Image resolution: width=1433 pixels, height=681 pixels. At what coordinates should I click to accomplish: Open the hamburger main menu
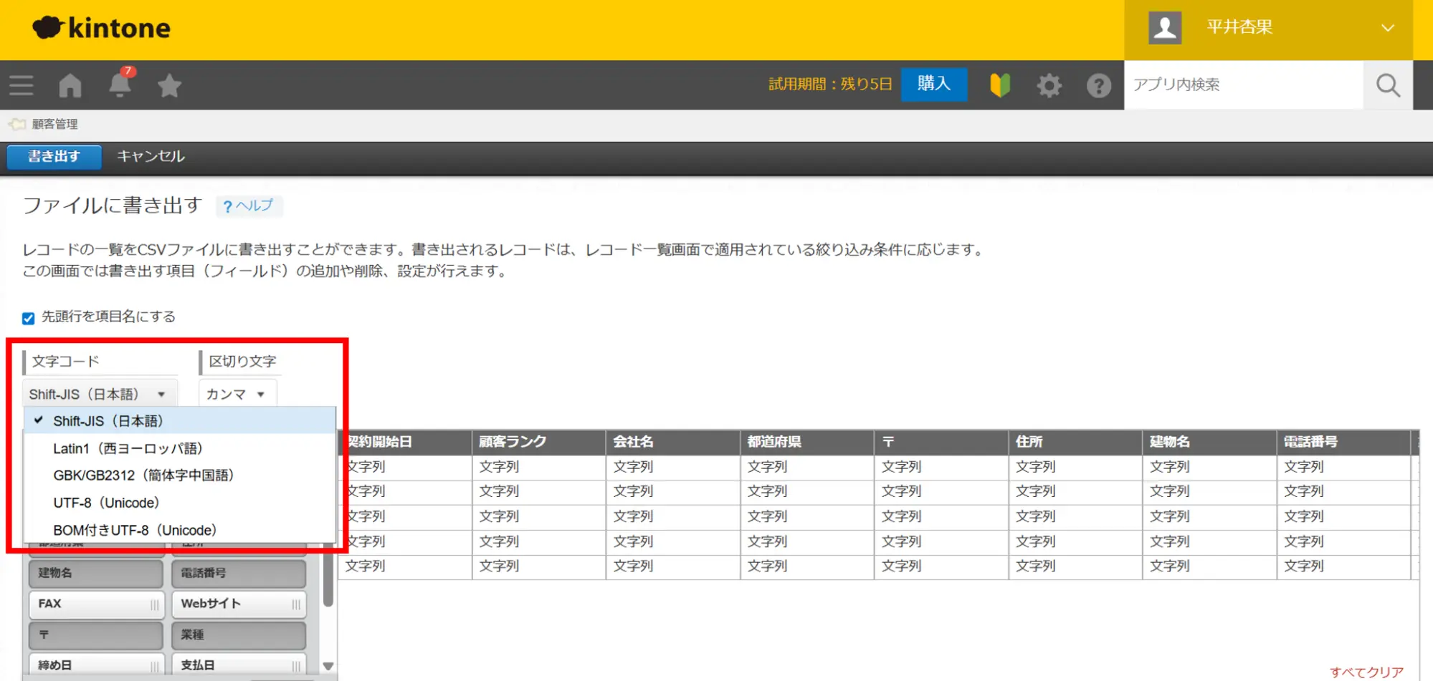pos(22,85)
